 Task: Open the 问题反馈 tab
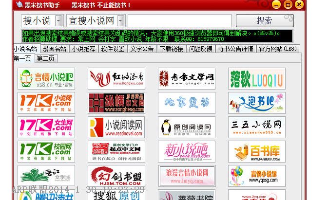click(201, 49)
